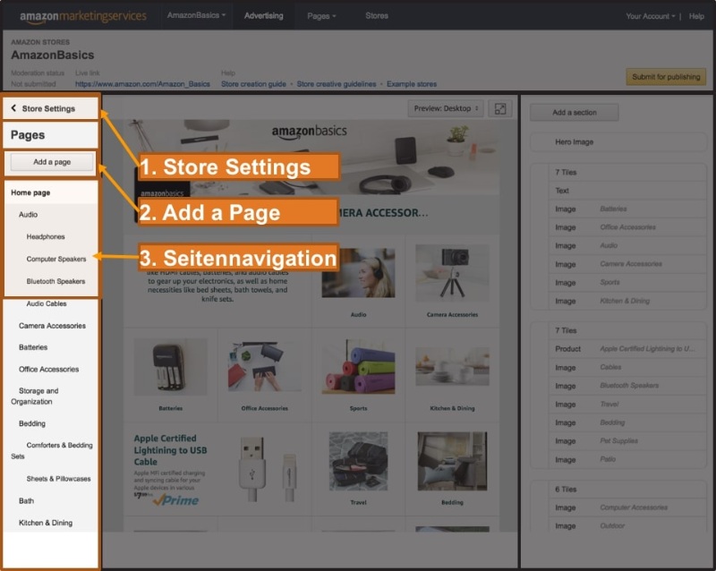Image resolution: width=716 pixels, height=571 pixels.
Task: Click the Store Settings back arrow
Action: point(13,107)
